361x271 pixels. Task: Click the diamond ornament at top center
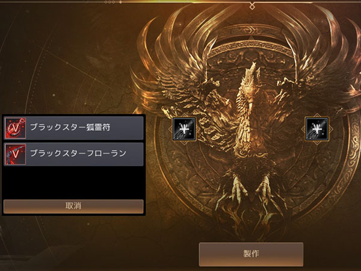(x=252, y=6)
